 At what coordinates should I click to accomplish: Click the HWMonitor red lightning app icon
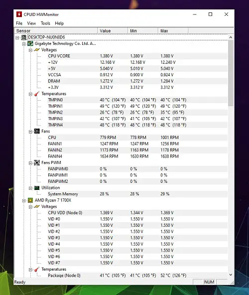(x=19, y=14)
